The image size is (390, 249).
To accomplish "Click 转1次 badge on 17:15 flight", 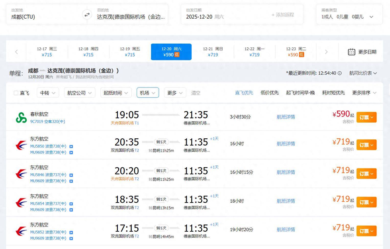I will click(x=161, y=228).
